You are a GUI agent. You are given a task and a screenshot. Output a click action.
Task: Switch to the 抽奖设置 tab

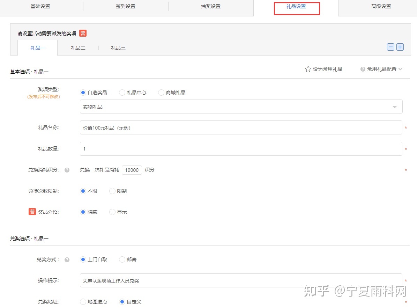point(211,7)
